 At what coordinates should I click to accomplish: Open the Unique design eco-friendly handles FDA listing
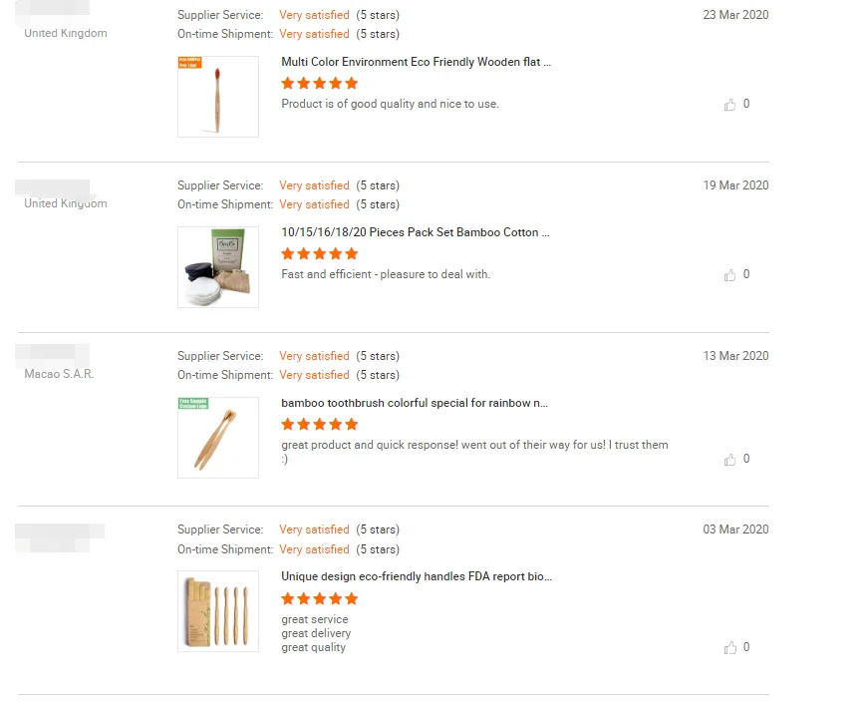[417, 576]
